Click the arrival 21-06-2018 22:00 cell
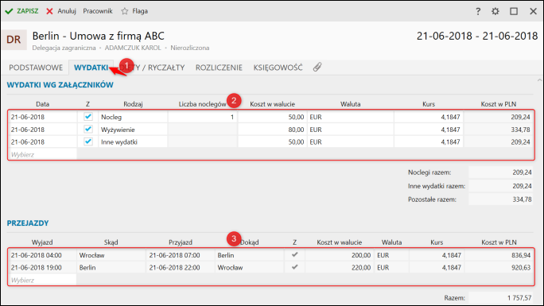The image size is (544, 306). [x=181, y=268]
